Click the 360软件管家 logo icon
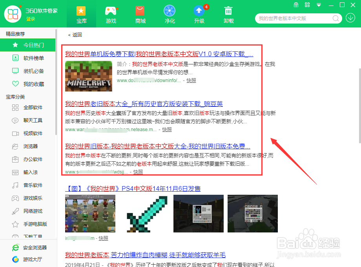This screenshot has height=267, width=361. pyautogui.click(x=13, y=14)
